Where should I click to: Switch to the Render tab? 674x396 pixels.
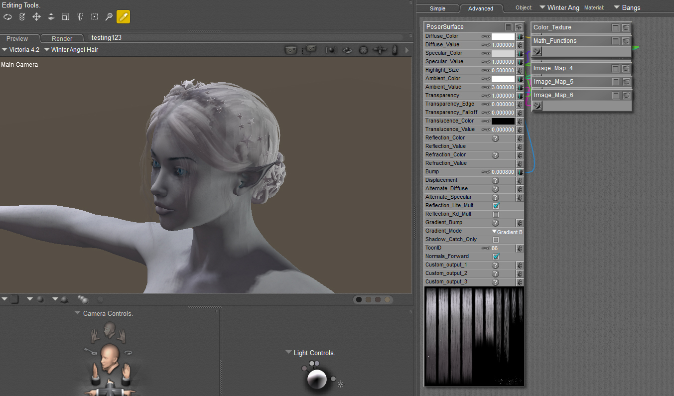pos(62,38)
